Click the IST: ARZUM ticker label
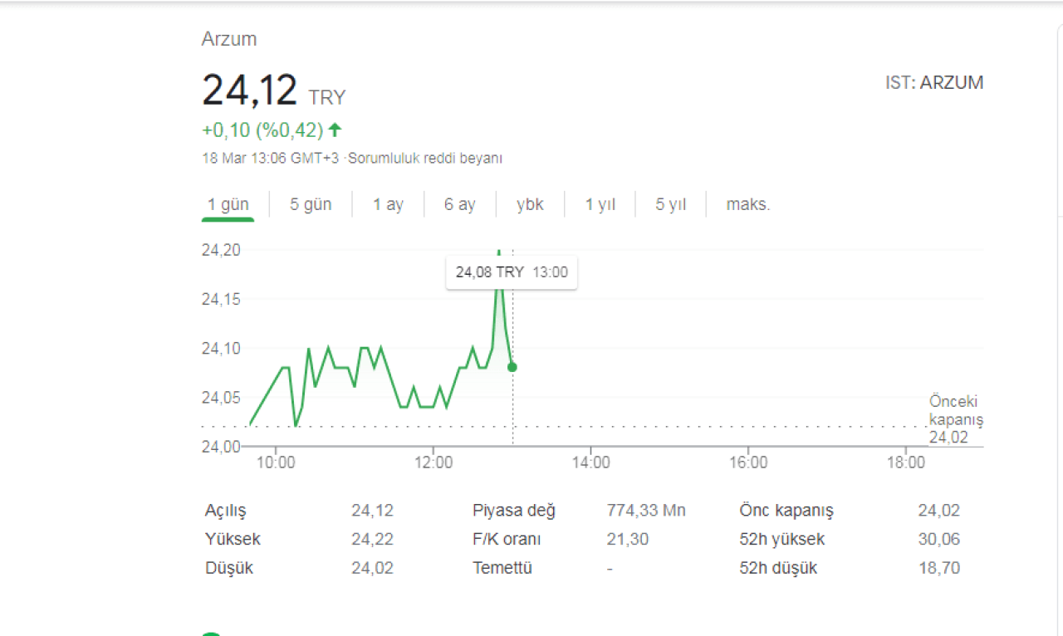Viewport: 1063px width, 636px height. coord(934,82)
